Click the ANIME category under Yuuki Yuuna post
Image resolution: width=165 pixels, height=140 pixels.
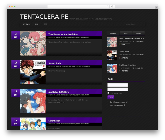(58, 37)
